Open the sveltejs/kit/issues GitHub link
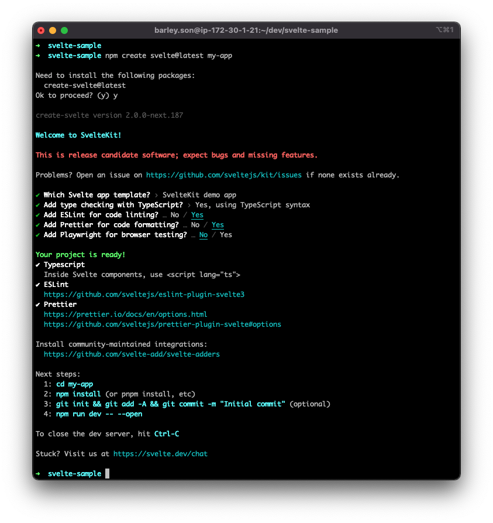The image size is (493, 523). click(x=224, y=175)
